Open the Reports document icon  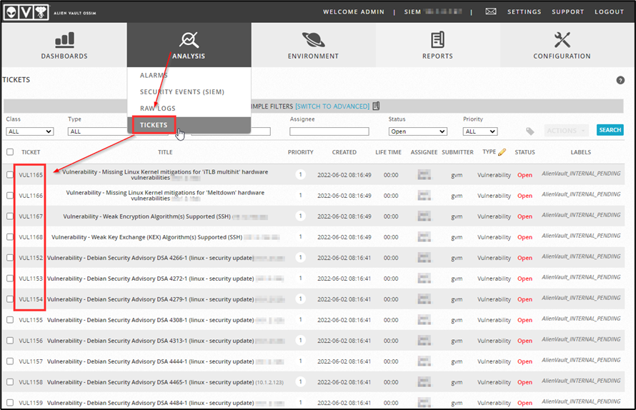click(x=437, y=40)
